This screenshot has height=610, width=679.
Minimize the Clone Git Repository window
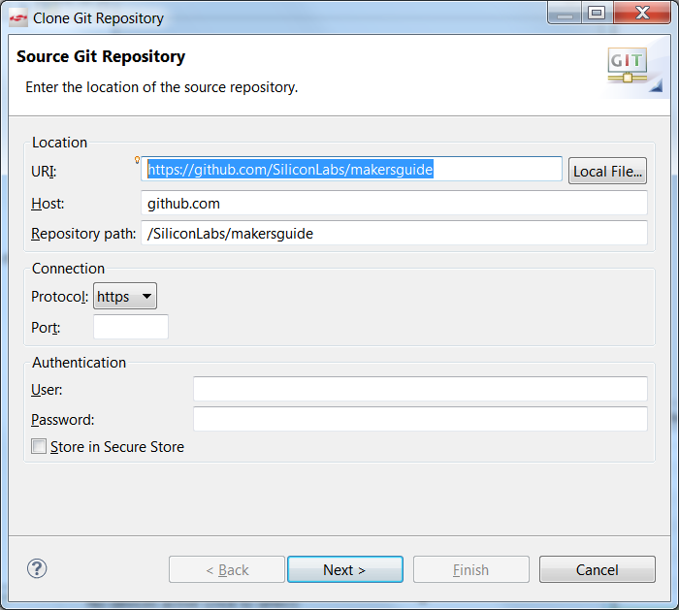565,13
